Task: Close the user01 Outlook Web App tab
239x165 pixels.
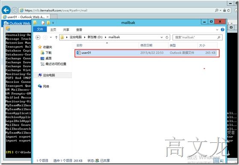Action: pyautogui.click(x=48, y=17)
